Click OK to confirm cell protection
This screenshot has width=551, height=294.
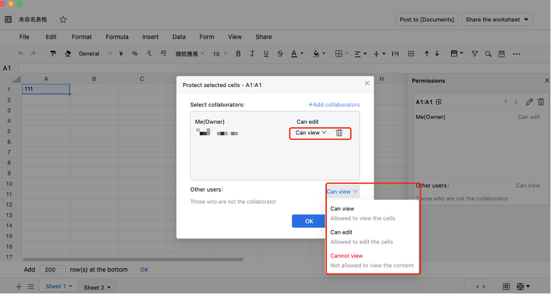coord(309,221)
